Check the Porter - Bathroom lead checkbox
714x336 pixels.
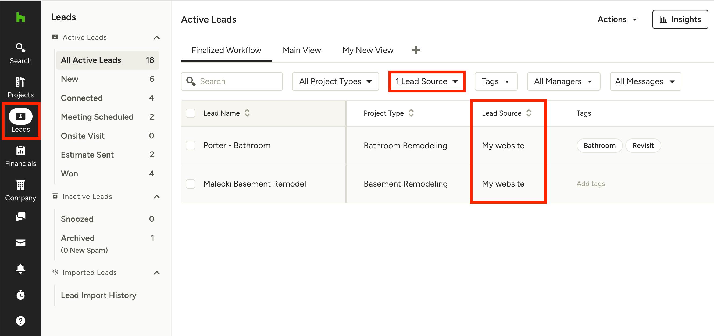pos(190,145)
